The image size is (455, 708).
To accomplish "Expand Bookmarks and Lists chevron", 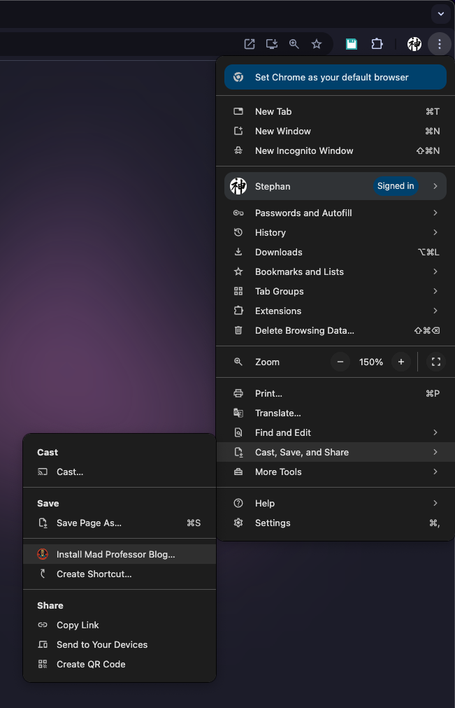I will 435,271.
